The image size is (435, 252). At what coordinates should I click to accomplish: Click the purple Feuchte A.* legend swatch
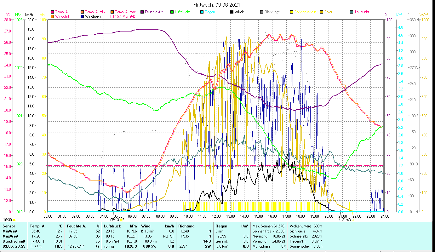[142, 12]
